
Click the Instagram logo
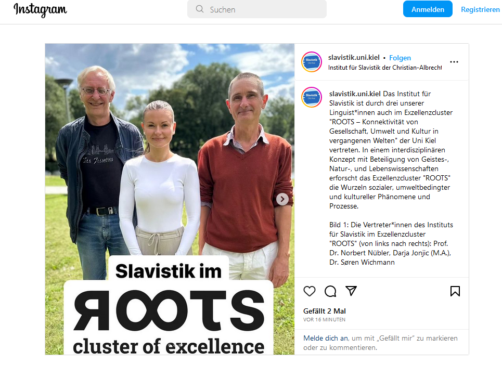41,10
